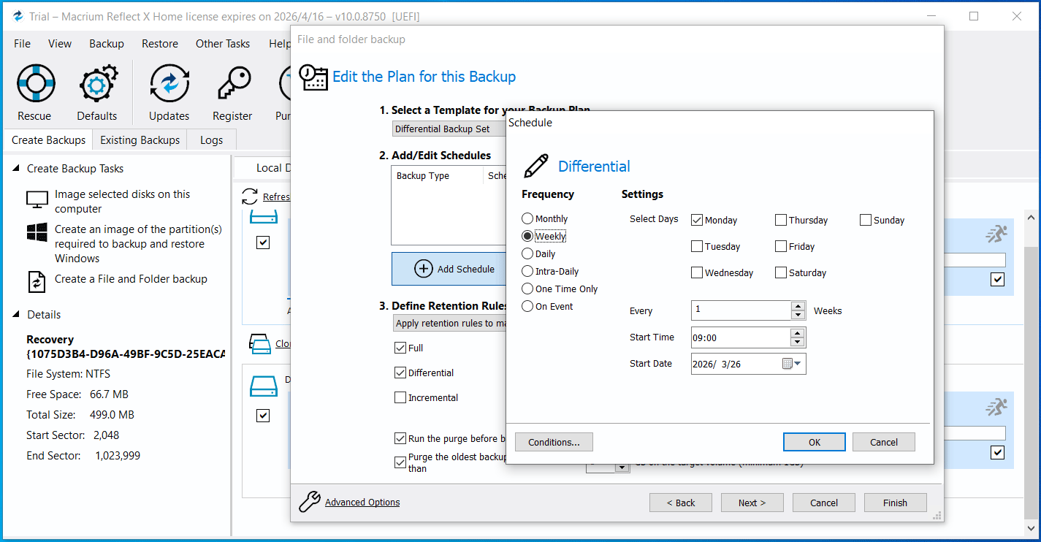Switch to the Existing Backups tab

click(x=140, y=140)
